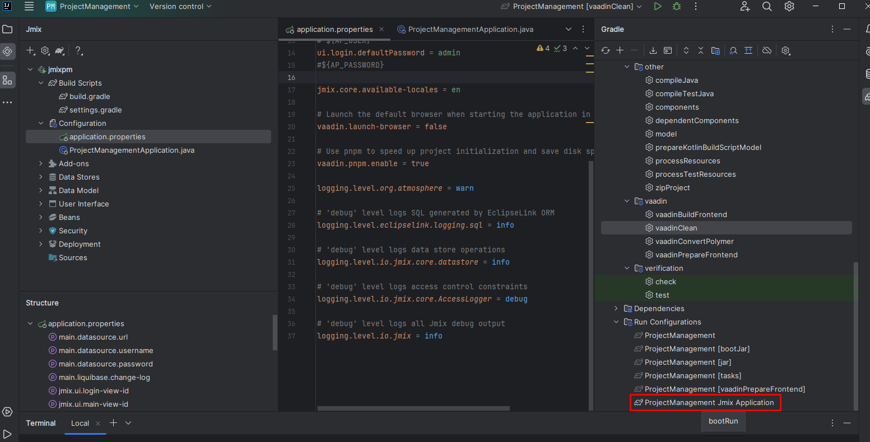Select settings.gradle in the Jmix tree
Image resolution: width=870 pixels, height=442 pixels.
click(x=90, y=110)
